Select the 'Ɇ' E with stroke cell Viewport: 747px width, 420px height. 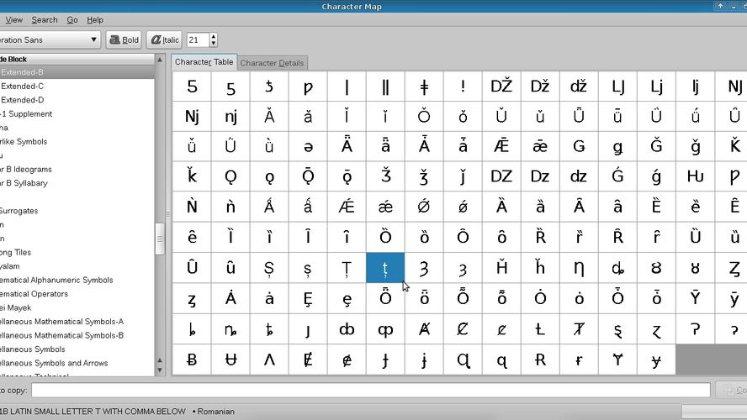(x=308, y=360)
